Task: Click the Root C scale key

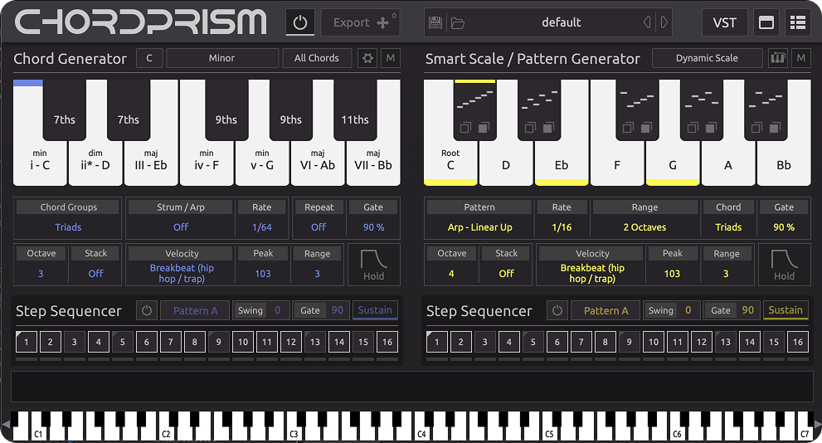Action: point(450,163)
